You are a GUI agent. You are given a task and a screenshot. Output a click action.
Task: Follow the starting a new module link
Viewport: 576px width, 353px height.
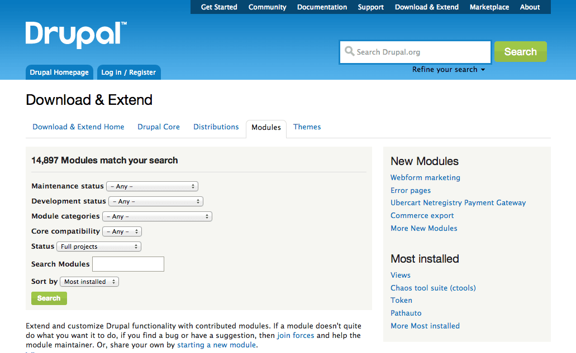tap(217, 345)
